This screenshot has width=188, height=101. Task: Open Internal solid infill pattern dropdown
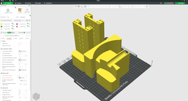pyautogui.click(x=23, y=70)
